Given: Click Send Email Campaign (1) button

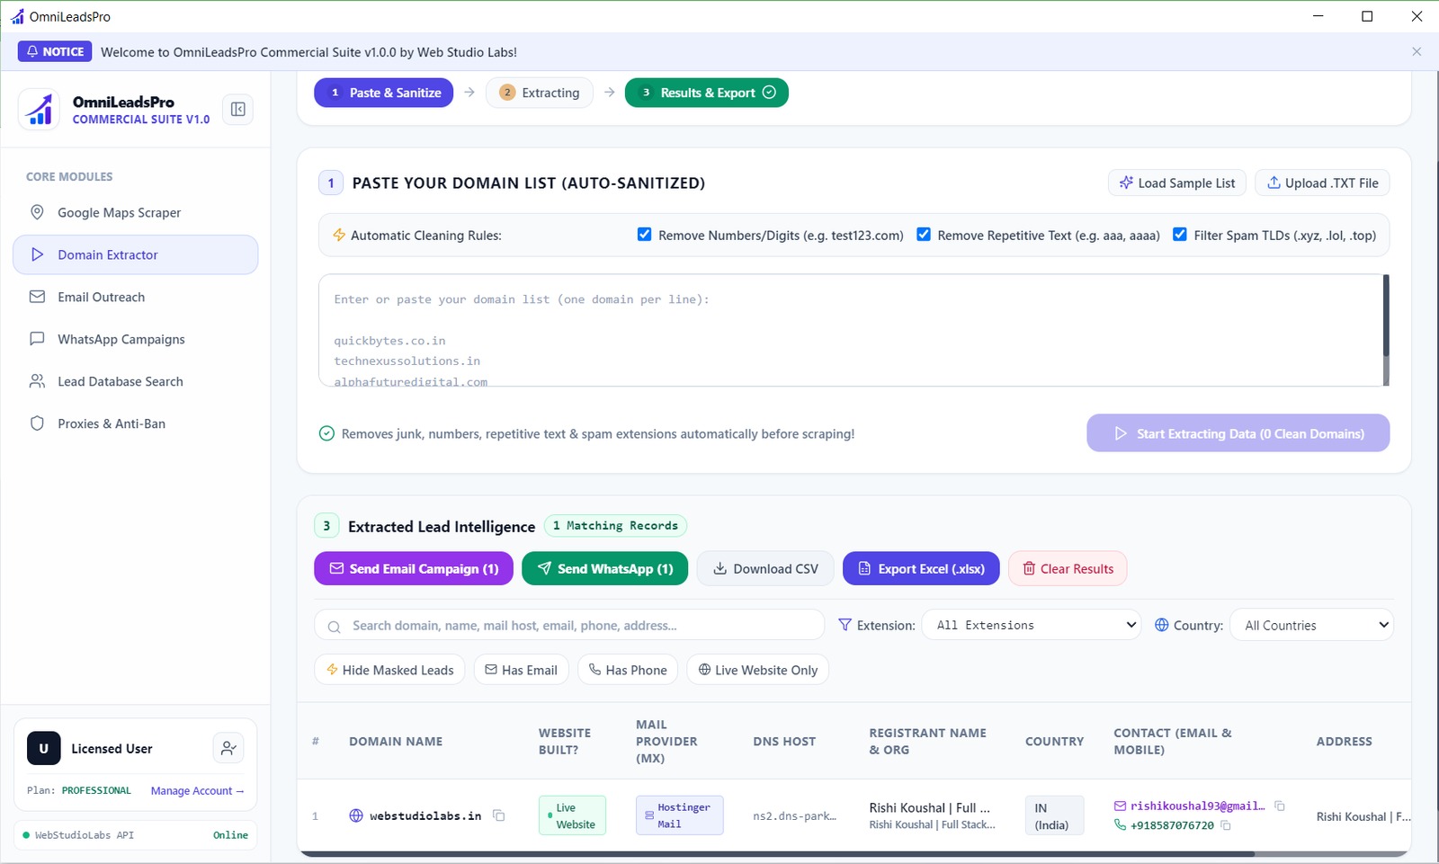Looking at the screenshot, I should tap(414, 568).
